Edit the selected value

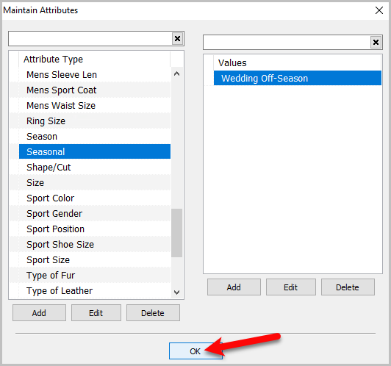coord(291,287)
